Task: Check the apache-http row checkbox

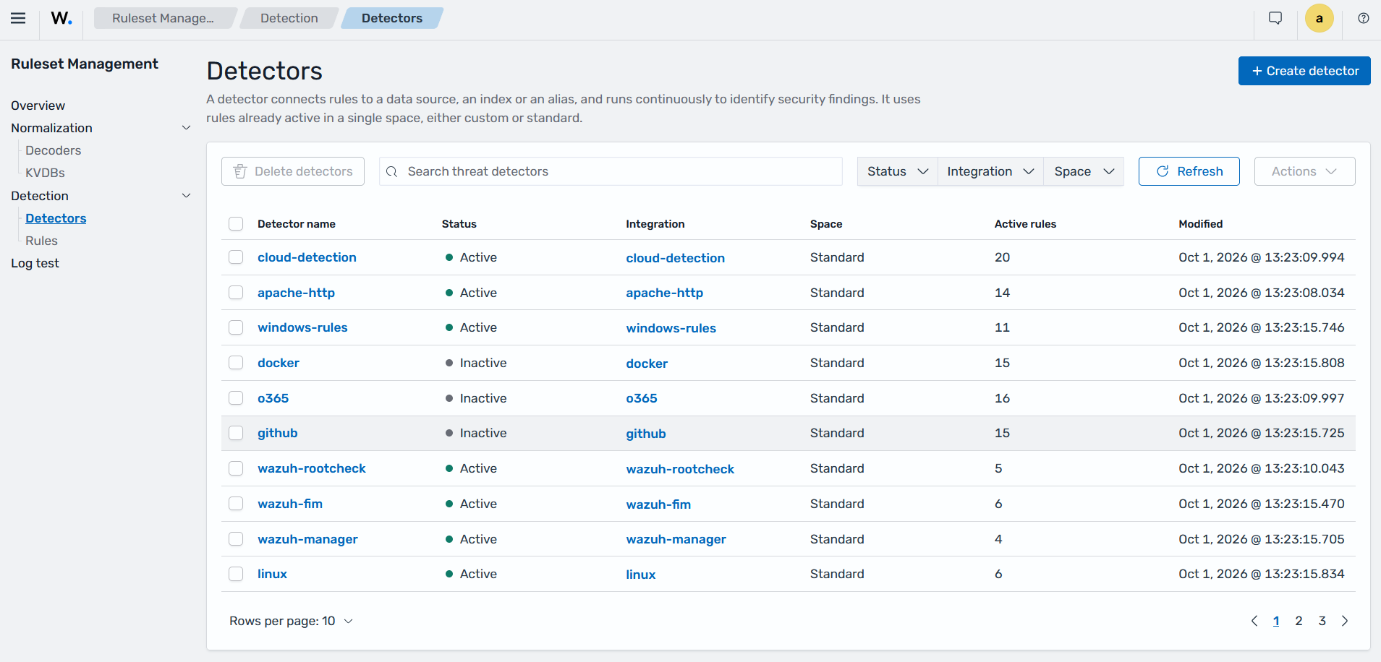Action: (236, 293)
